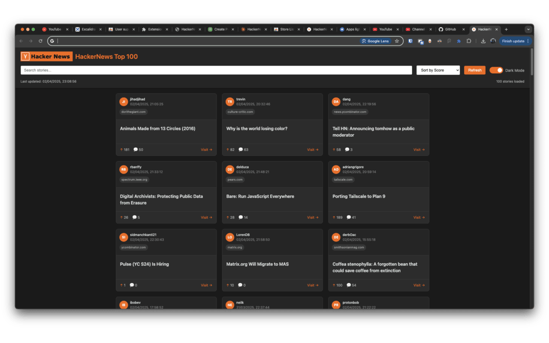Click the culture-critic.com domain tag

pyautogui.click(x=240, y=112)
